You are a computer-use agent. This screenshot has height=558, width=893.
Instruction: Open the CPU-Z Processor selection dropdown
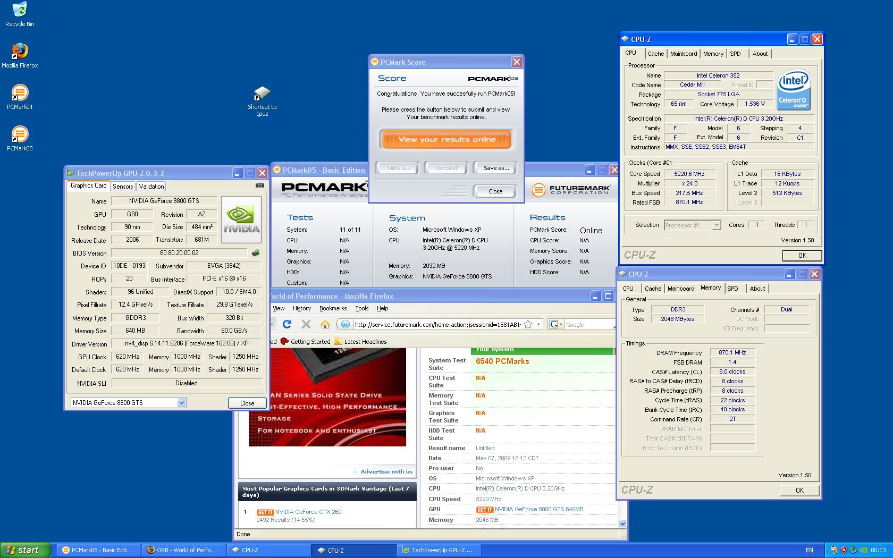pos(716,225)
